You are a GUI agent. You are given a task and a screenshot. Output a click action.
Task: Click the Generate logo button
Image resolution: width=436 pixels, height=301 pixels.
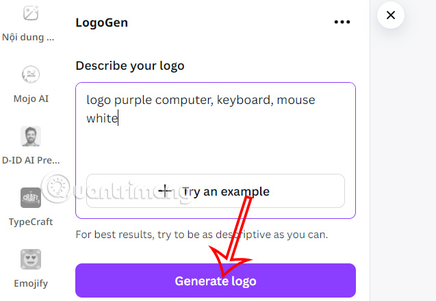click(x=216, y=280)
